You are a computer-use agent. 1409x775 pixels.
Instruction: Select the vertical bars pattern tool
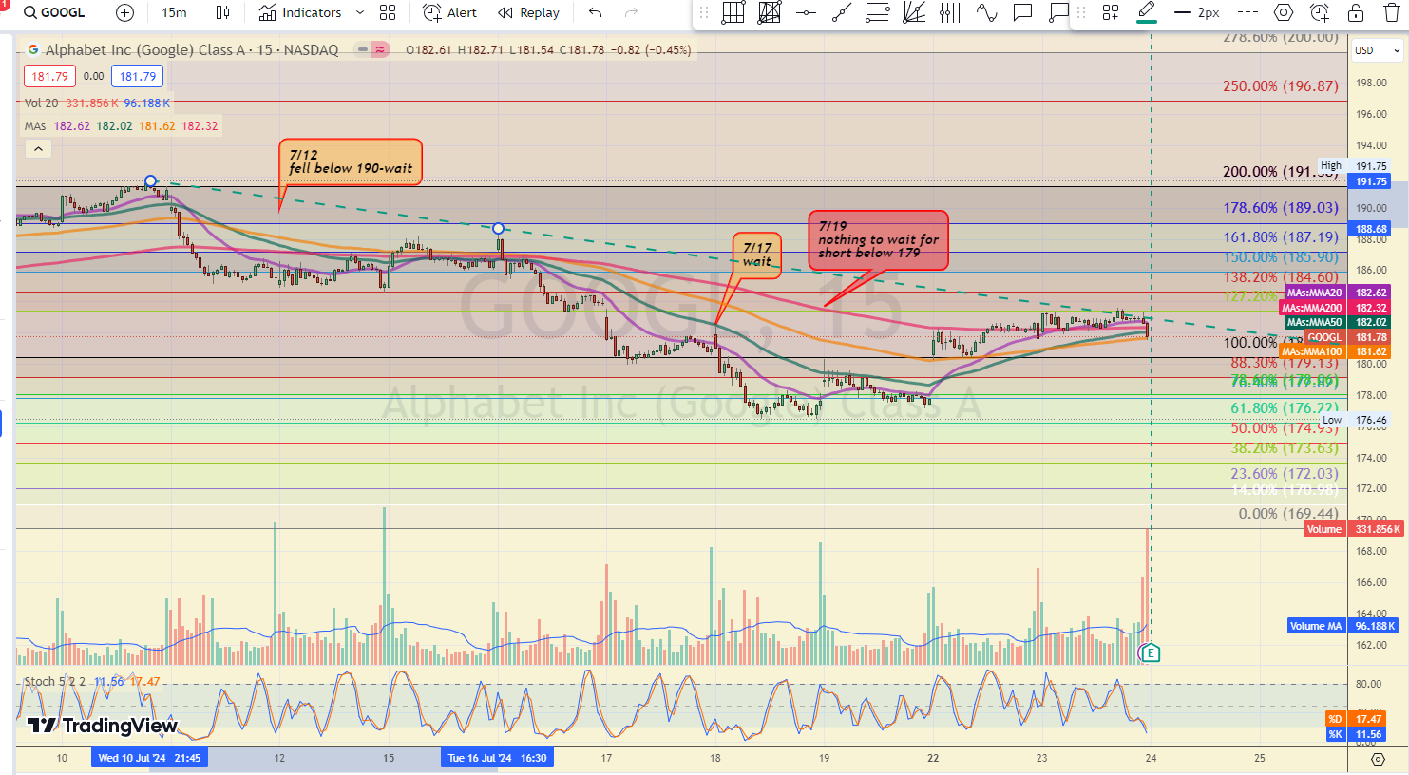click(x=950, y=12)
